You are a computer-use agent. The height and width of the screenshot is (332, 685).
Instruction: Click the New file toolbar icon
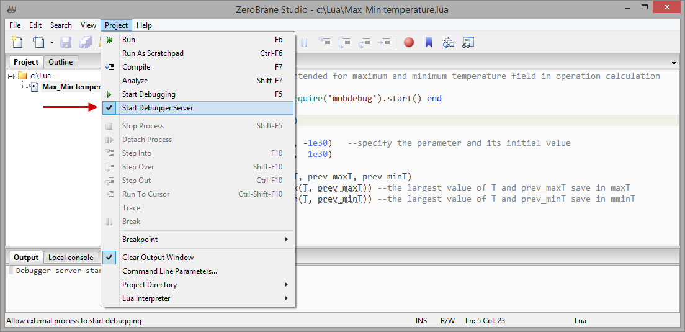tap(17, 42)
